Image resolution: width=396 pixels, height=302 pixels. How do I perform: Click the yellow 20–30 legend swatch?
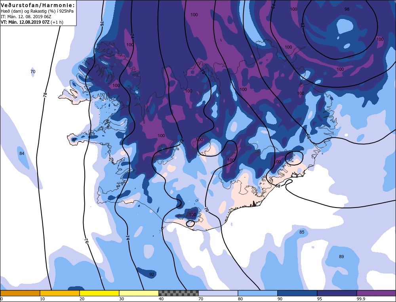click(99, 293)
